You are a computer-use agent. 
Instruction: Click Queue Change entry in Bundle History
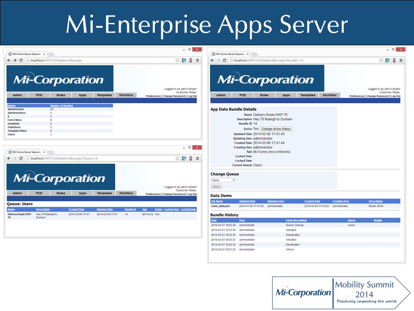[295, 225]
